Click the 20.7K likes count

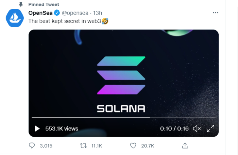[148, 146]
